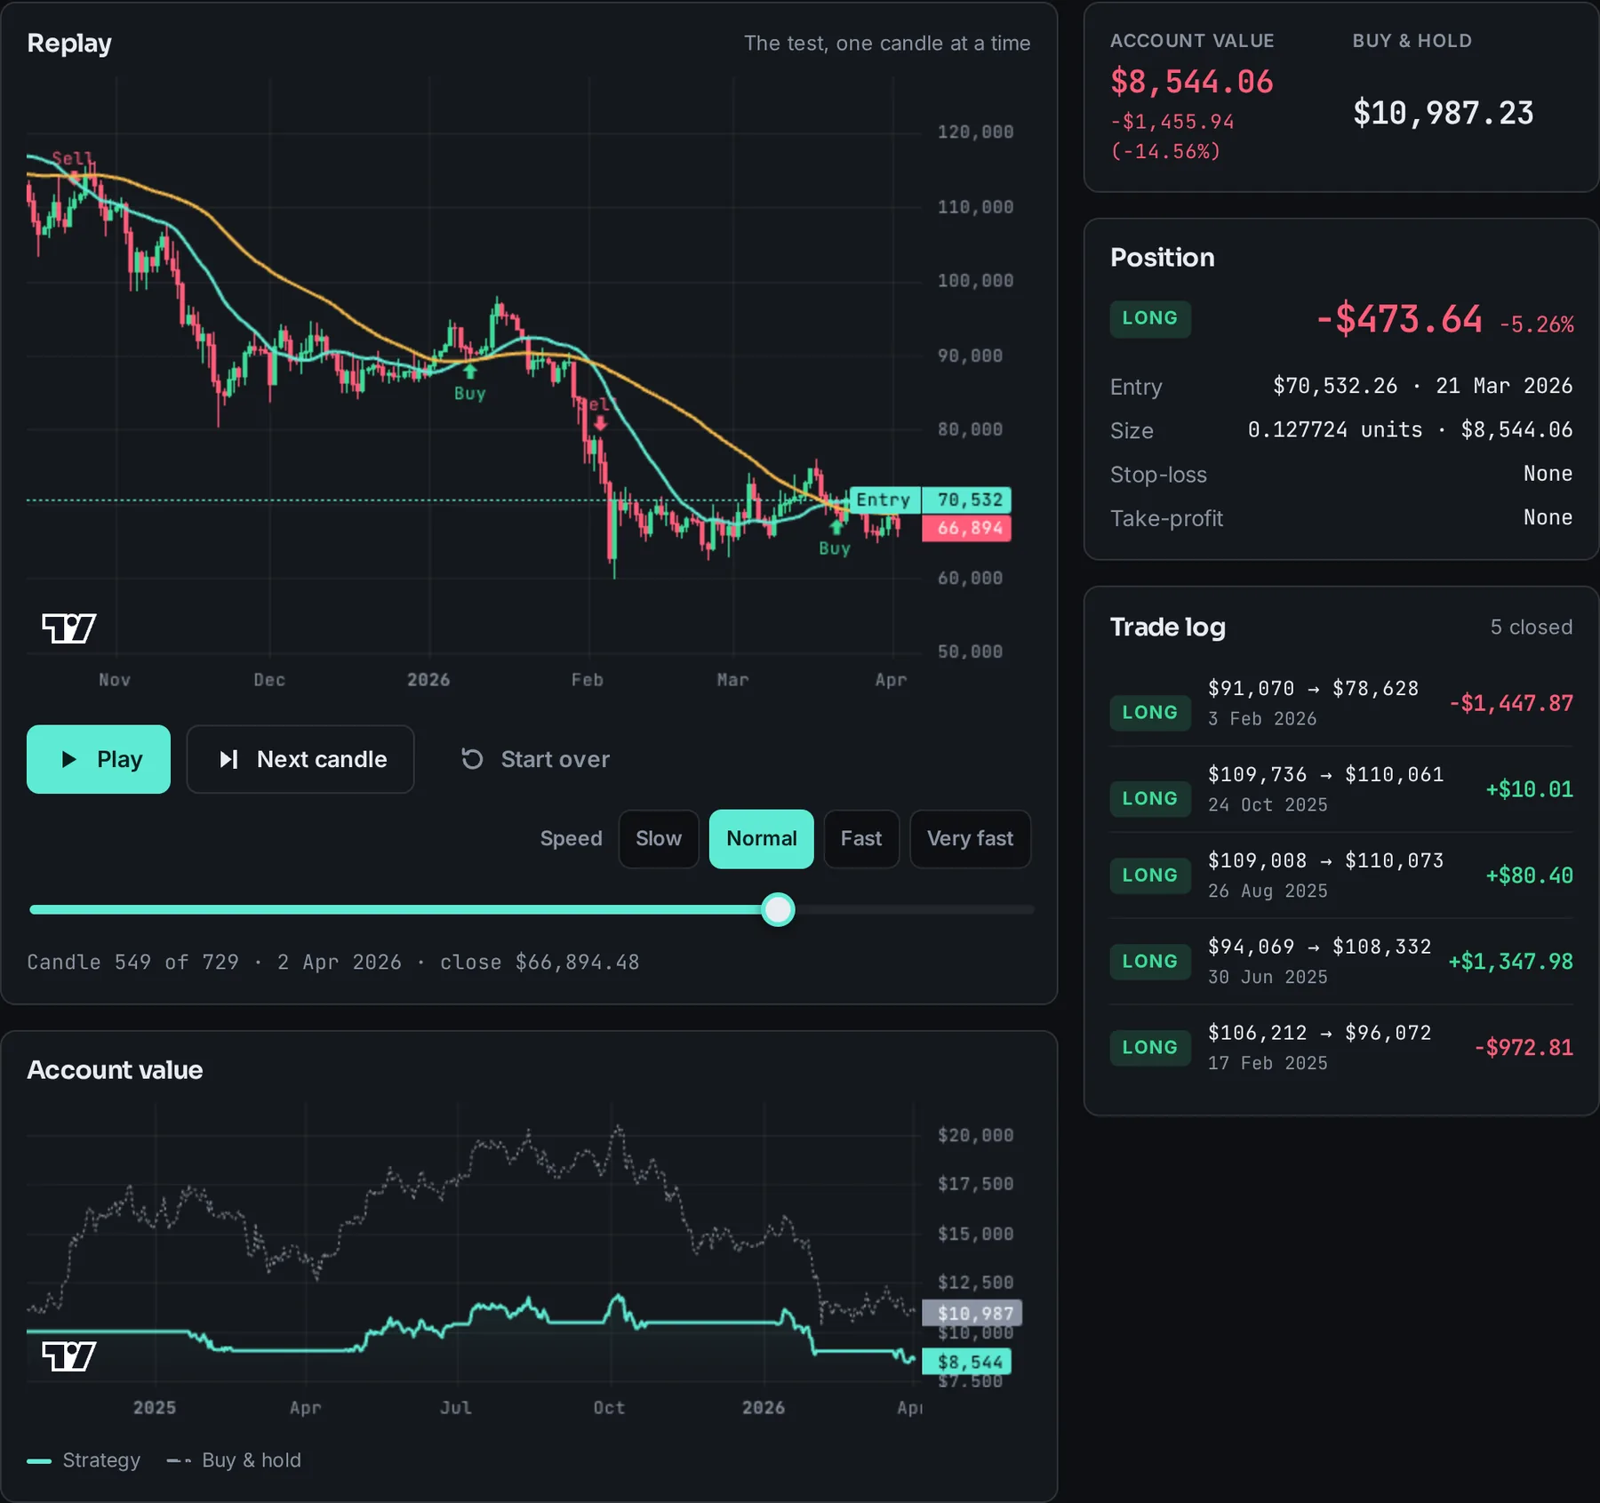Click the position P&L -$473.64
1600x1503 pixels.
pos(1399,319)
